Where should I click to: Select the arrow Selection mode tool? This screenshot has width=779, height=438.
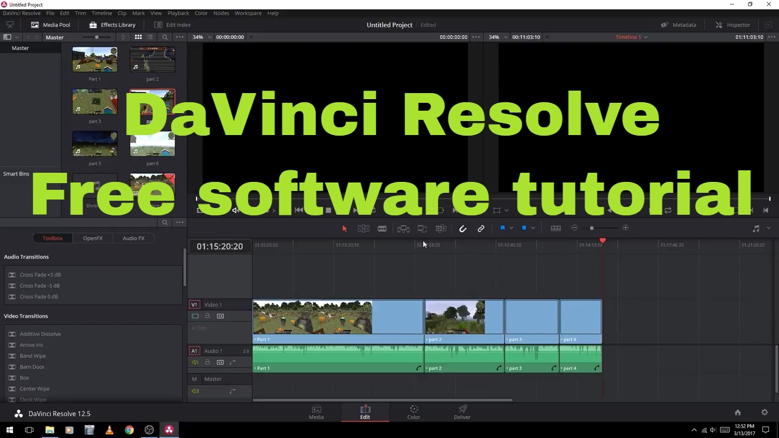click(x=344, y=229)
